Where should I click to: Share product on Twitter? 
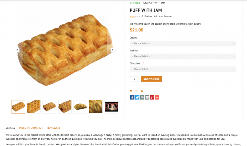click(137, 97)
